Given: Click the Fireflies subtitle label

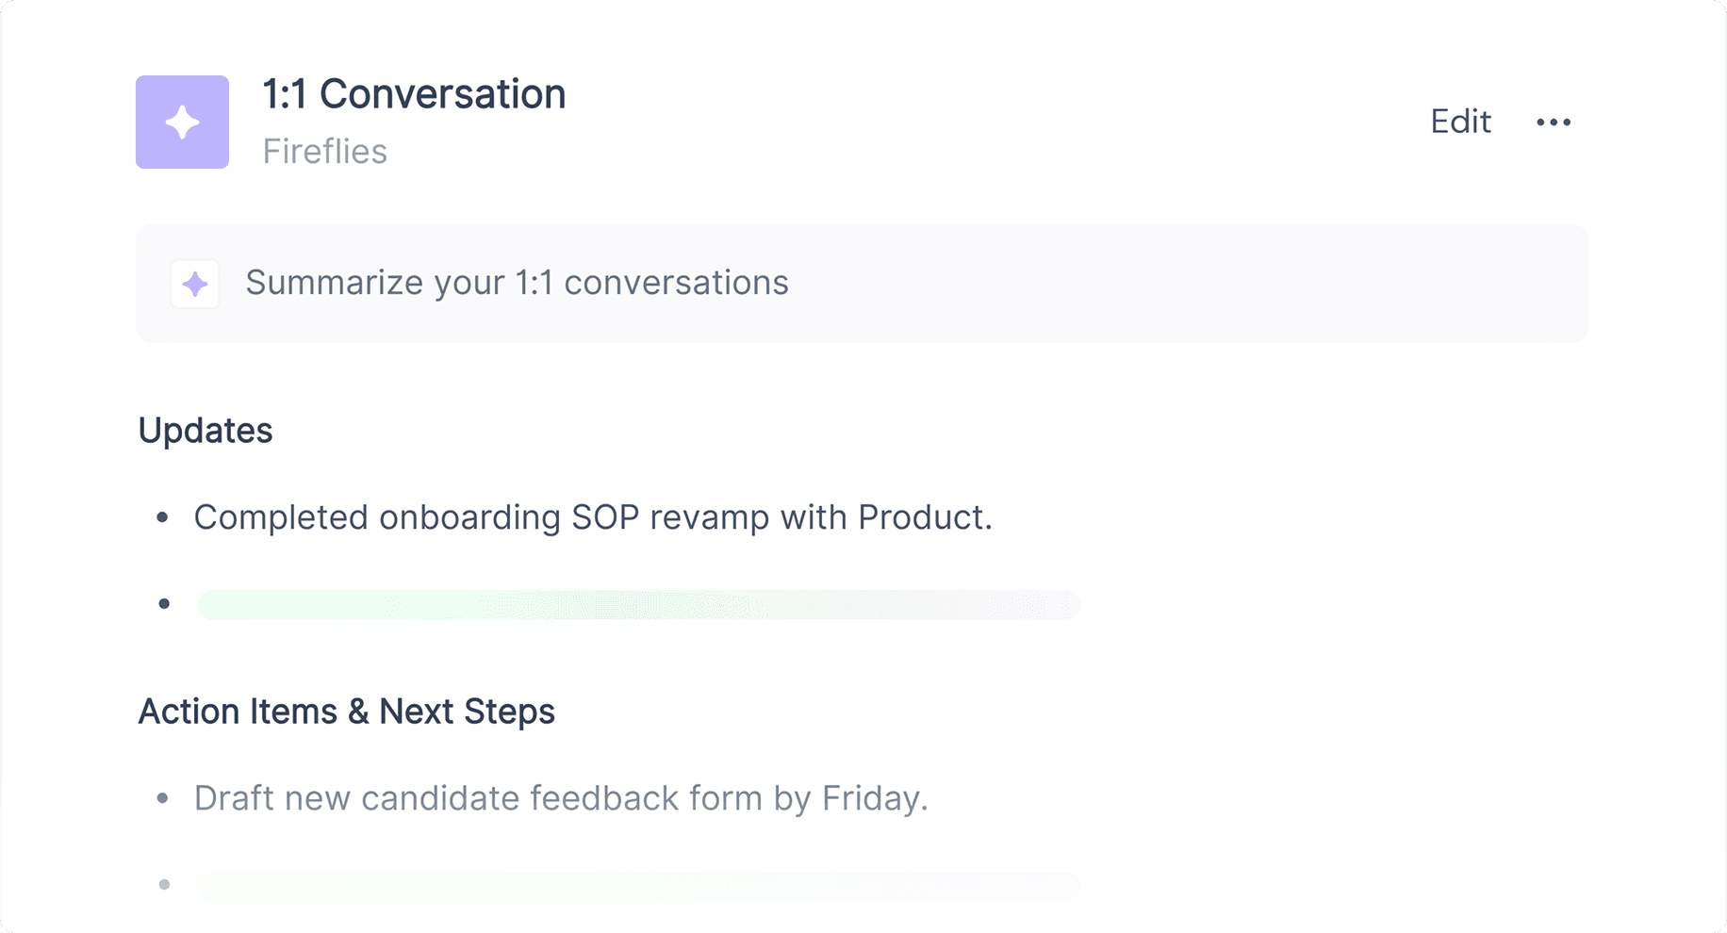Looking at the screenshot, I should point(325,152).
